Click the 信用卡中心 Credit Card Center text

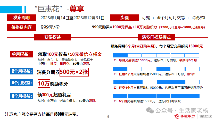pyautogui.click(x=205, y=116)
